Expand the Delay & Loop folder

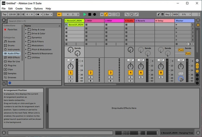point(26,30)
